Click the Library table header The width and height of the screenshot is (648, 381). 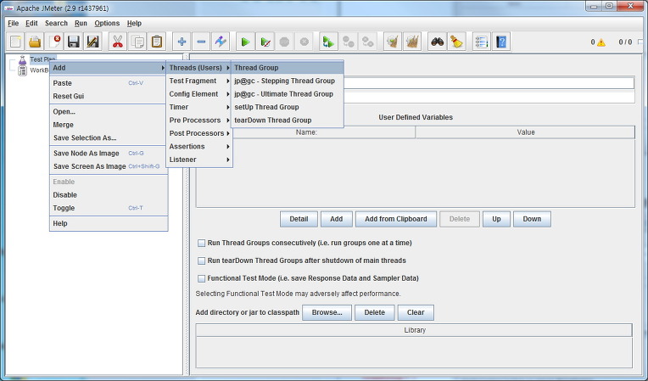coord(414,331)
